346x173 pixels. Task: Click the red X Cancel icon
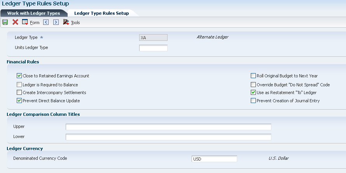[x=15, y=22]
